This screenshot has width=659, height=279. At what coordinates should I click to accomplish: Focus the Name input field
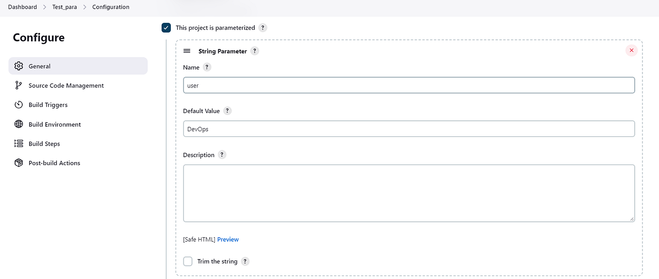[x=409, y=85]
